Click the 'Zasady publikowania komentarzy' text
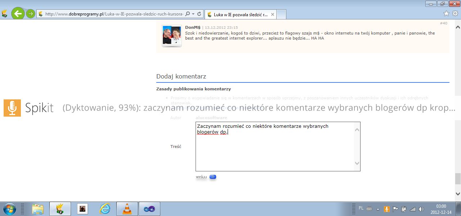This screenshot has width=461, height=216. point(193,89)
